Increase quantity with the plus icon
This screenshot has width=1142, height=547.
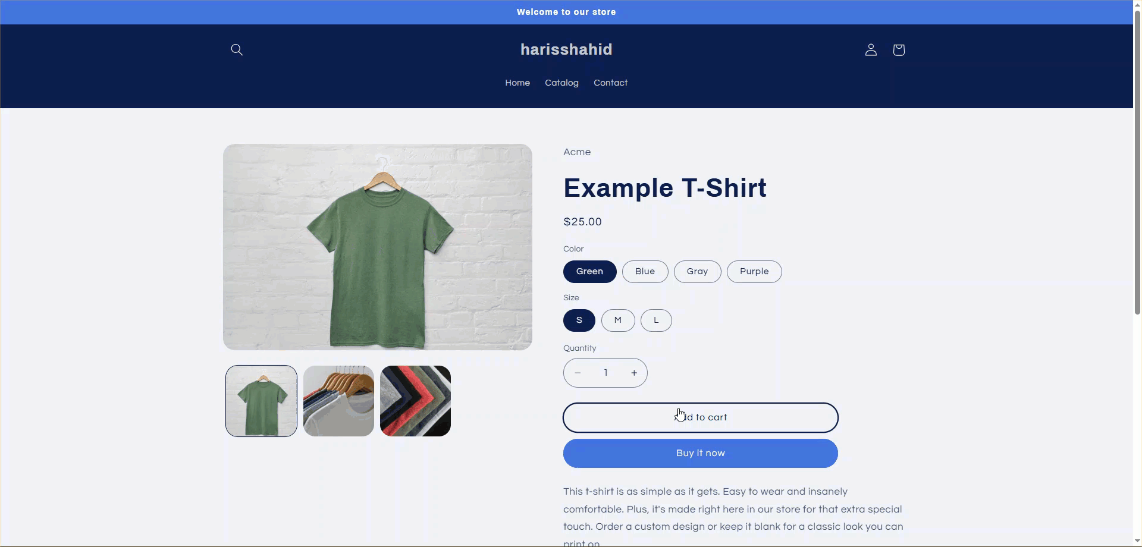click(x=634, y=373)
